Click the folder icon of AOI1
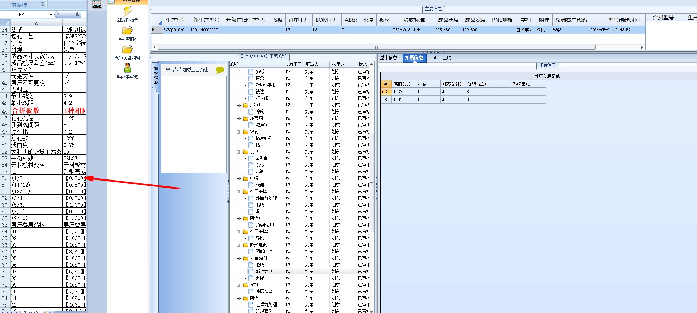Screen dimensions: 697x313 pos(246,285)
